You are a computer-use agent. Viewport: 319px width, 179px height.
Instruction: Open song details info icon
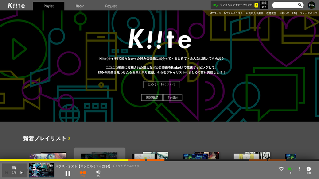pos(309,169)
